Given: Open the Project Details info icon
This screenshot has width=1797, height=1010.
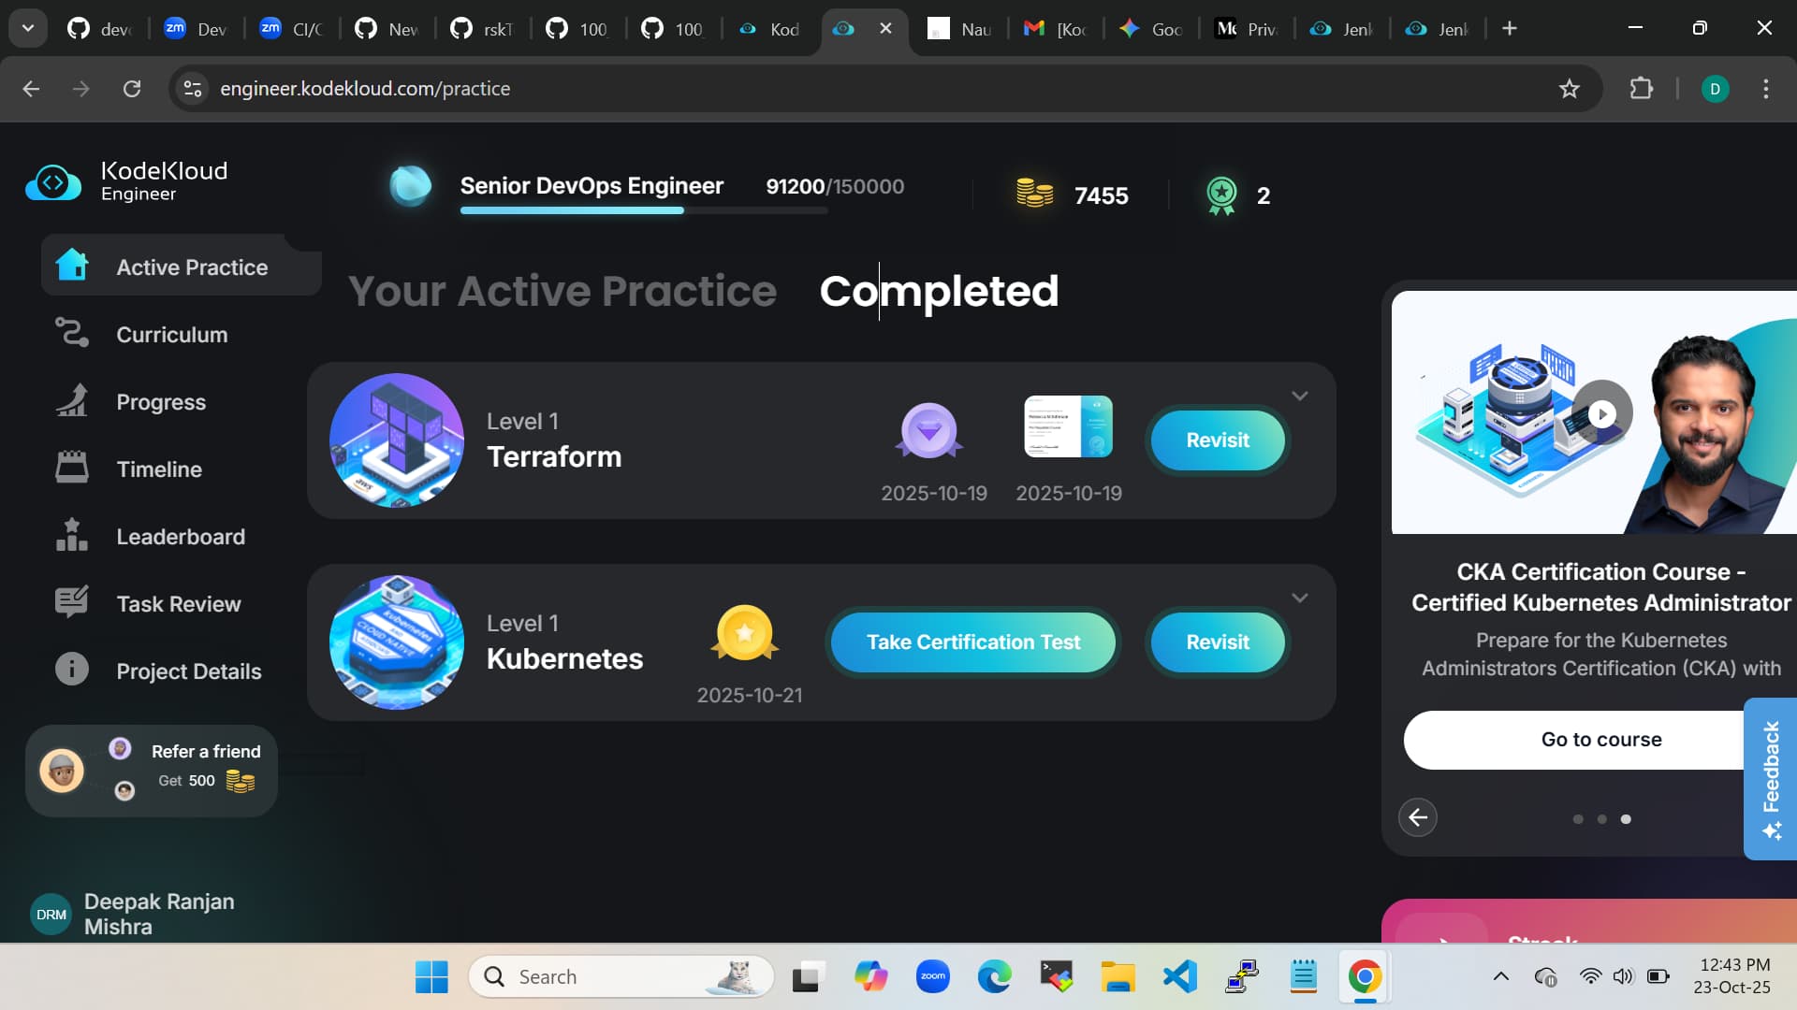Looking at the screenshot, I should [x=71, y=670].
